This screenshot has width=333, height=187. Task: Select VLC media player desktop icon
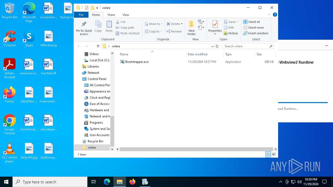[x=10, y=152]
